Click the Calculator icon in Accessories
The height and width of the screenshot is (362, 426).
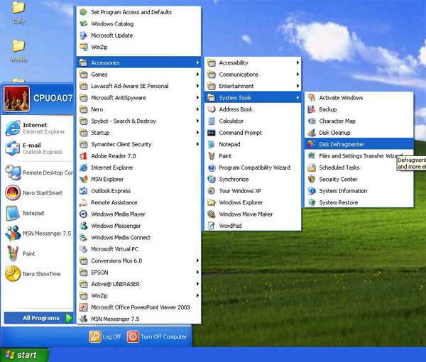point(211,121)
